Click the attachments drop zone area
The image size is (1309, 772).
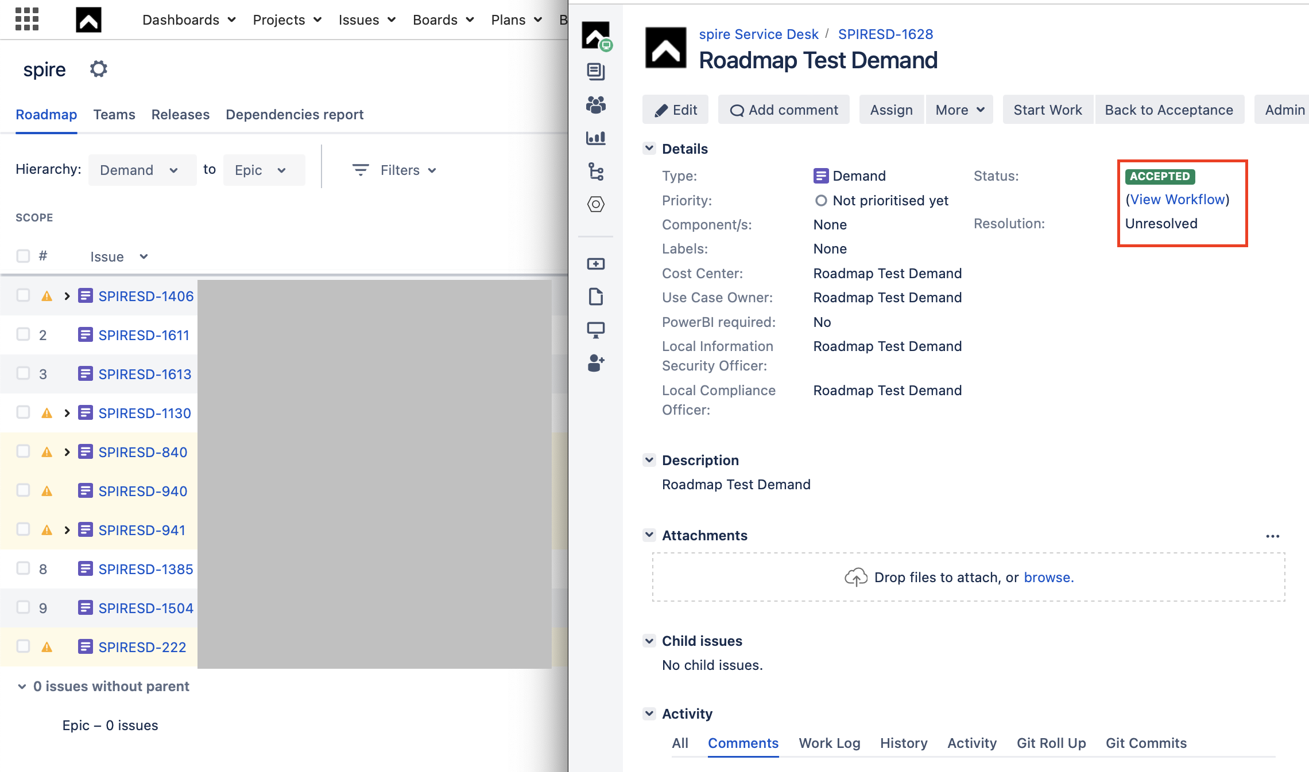(x=969, y=577)
